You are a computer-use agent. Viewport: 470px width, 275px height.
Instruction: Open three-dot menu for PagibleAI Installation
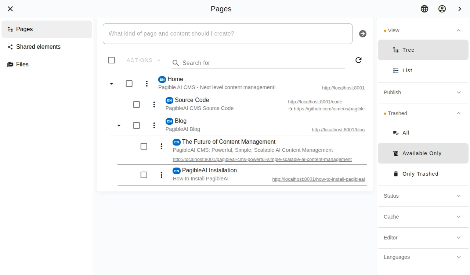(x=162, y=175)
